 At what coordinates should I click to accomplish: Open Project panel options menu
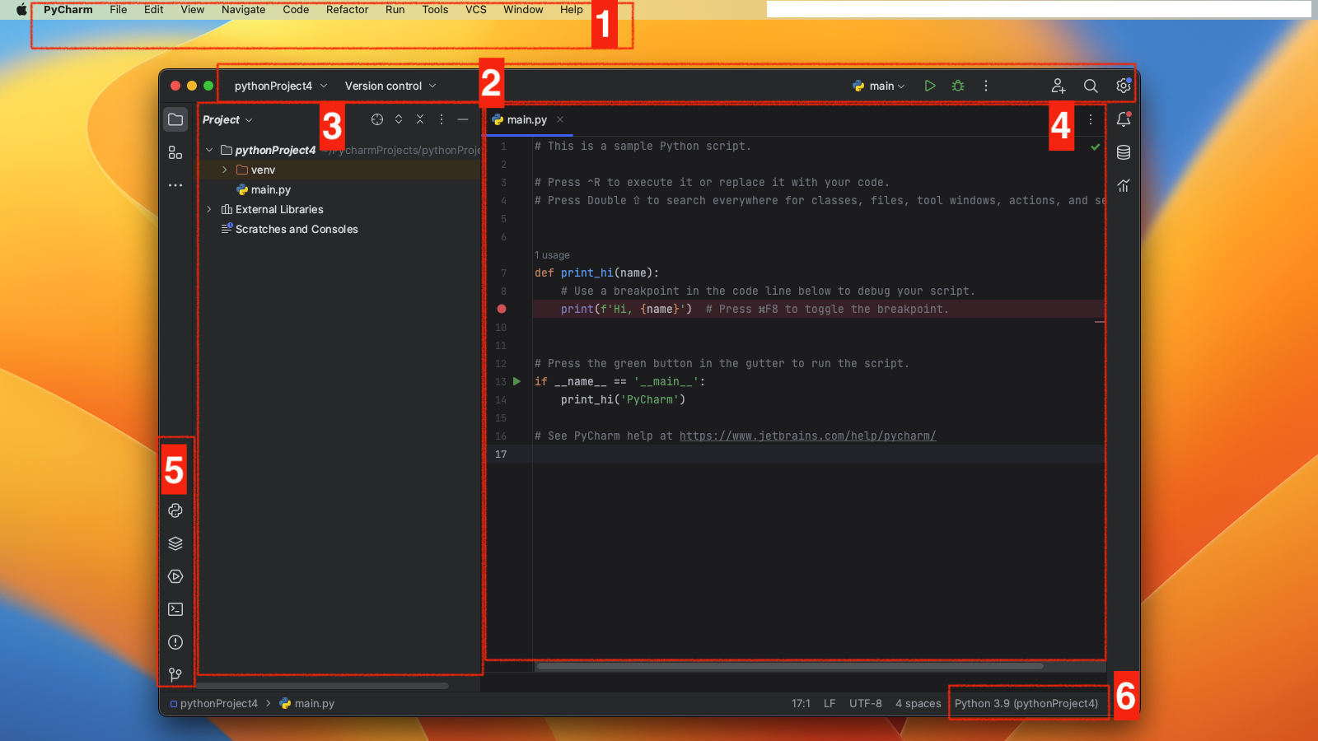442,119
